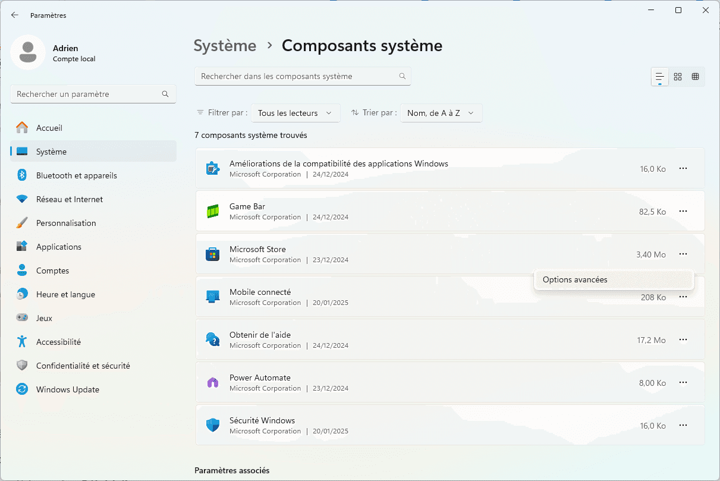The height and width of the screenshot is (481, 720).
Task: Click the Applications sidebar icon
Action: click(22, 247)
